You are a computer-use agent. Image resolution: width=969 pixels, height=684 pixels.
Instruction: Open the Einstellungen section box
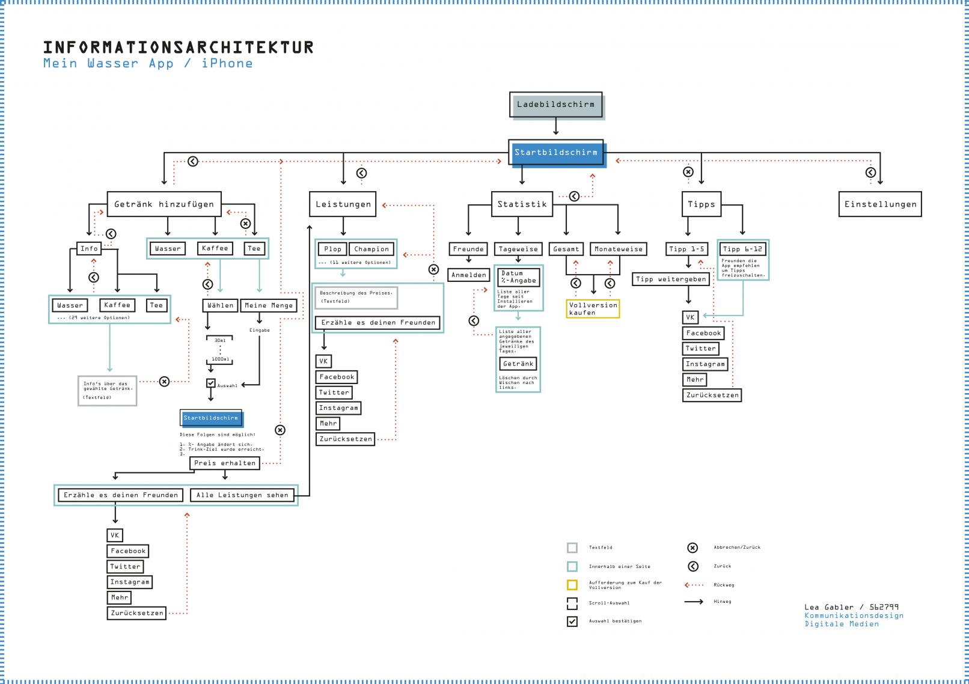point(880,204)
